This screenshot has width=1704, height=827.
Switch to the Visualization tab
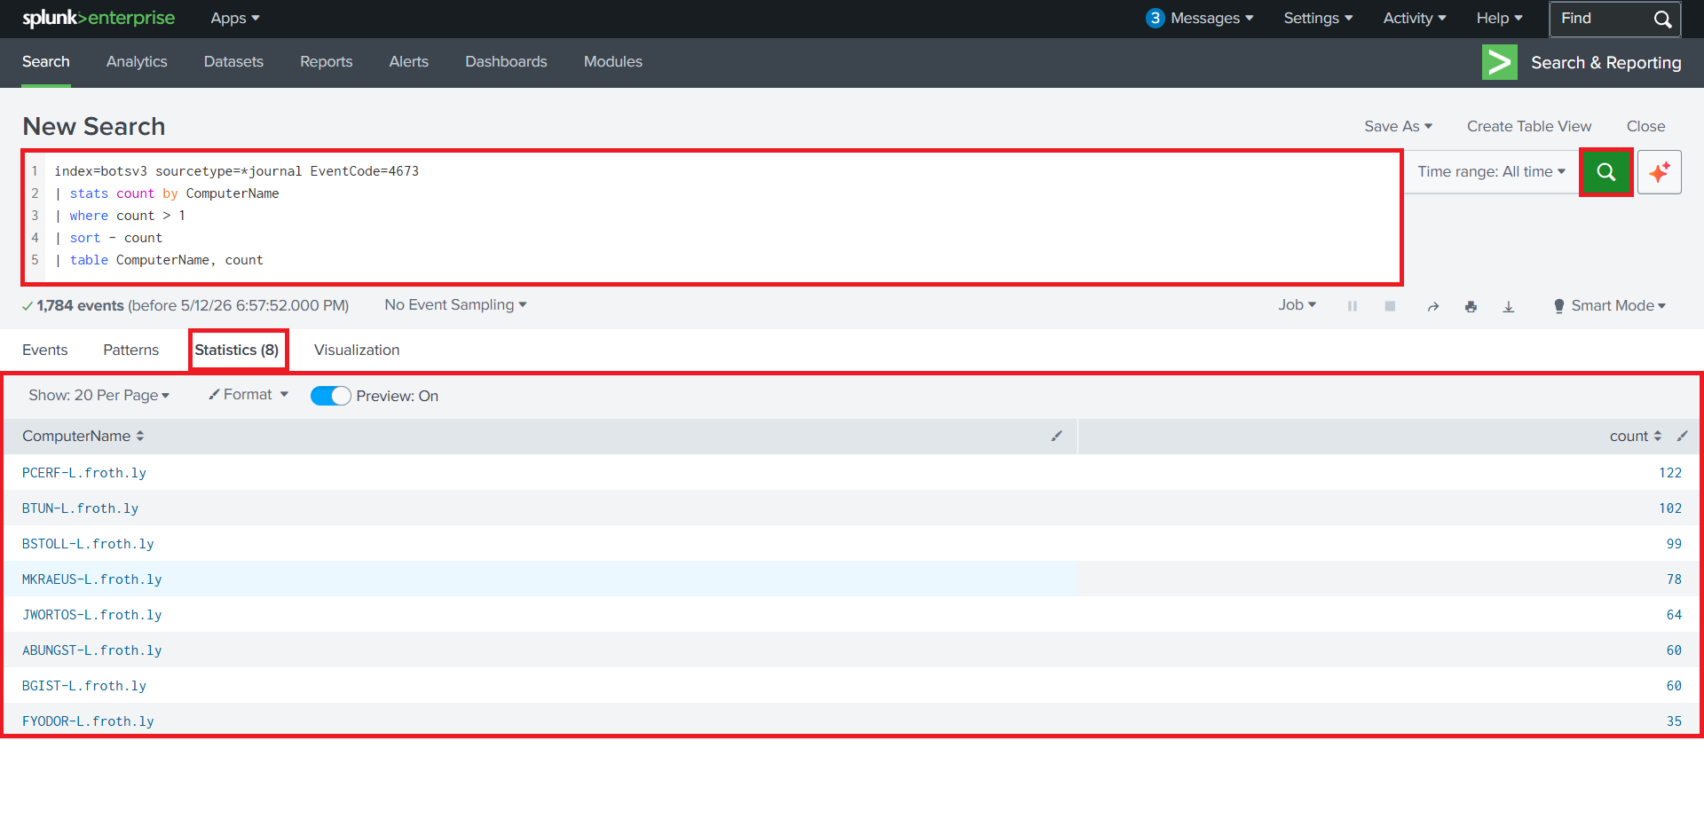click(x=357, y=350)
